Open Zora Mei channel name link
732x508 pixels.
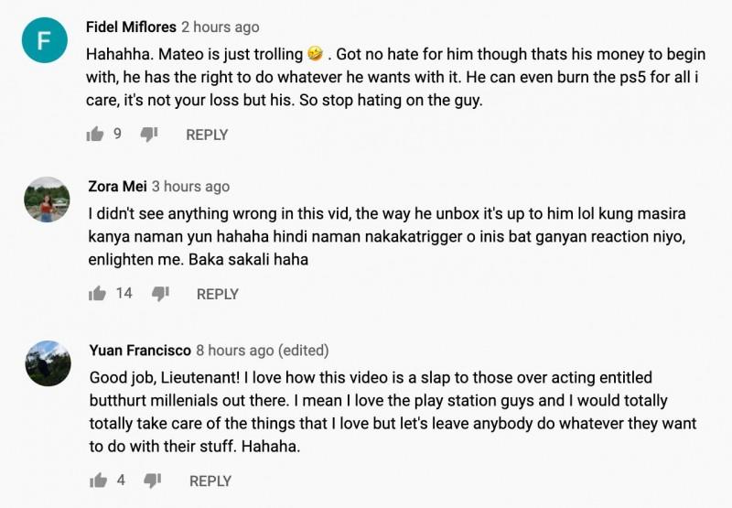(x=117, y=187)
